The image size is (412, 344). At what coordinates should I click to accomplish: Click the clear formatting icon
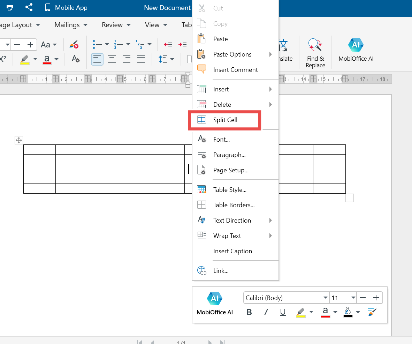coord(74,44)
